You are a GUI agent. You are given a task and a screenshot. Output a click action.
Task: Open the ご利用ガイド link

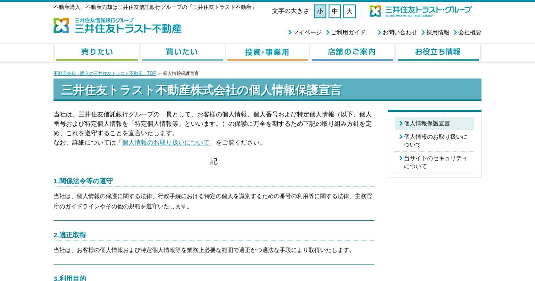[x=346, y=33]
